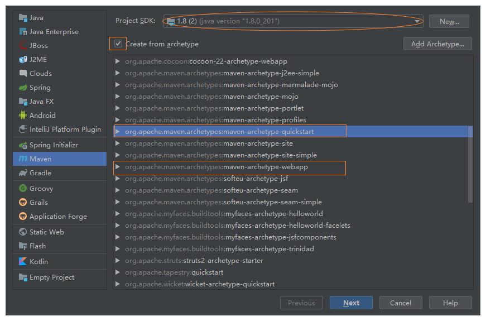Select myfaces-archetype-helloworld-facelets row text

point(238,226)
